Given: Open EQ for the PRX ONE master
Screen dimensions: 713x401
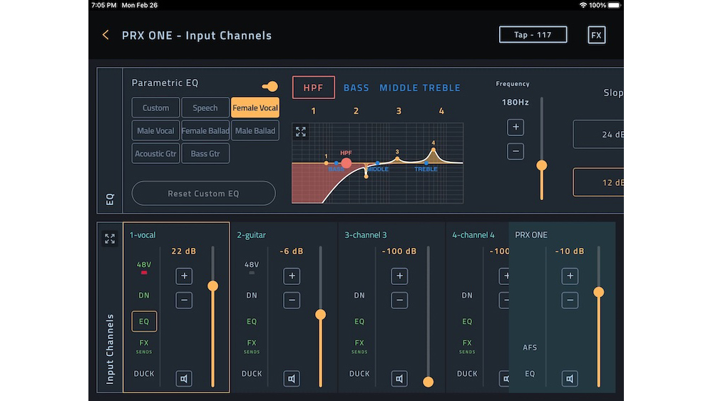Looking at the screenshot, I should click(530, 373).
